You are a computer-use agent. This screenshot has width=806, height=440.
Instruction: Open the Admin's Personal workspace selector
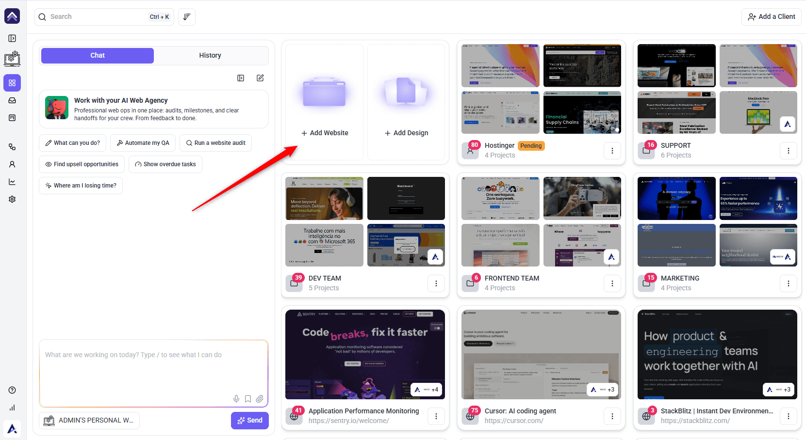(x=89, y=421)
